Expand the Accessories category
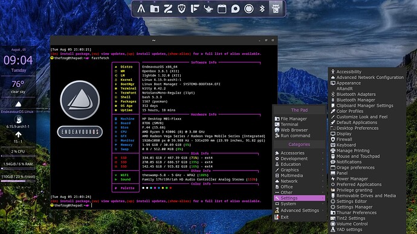The image size is (417, 234). click(299, 153)
